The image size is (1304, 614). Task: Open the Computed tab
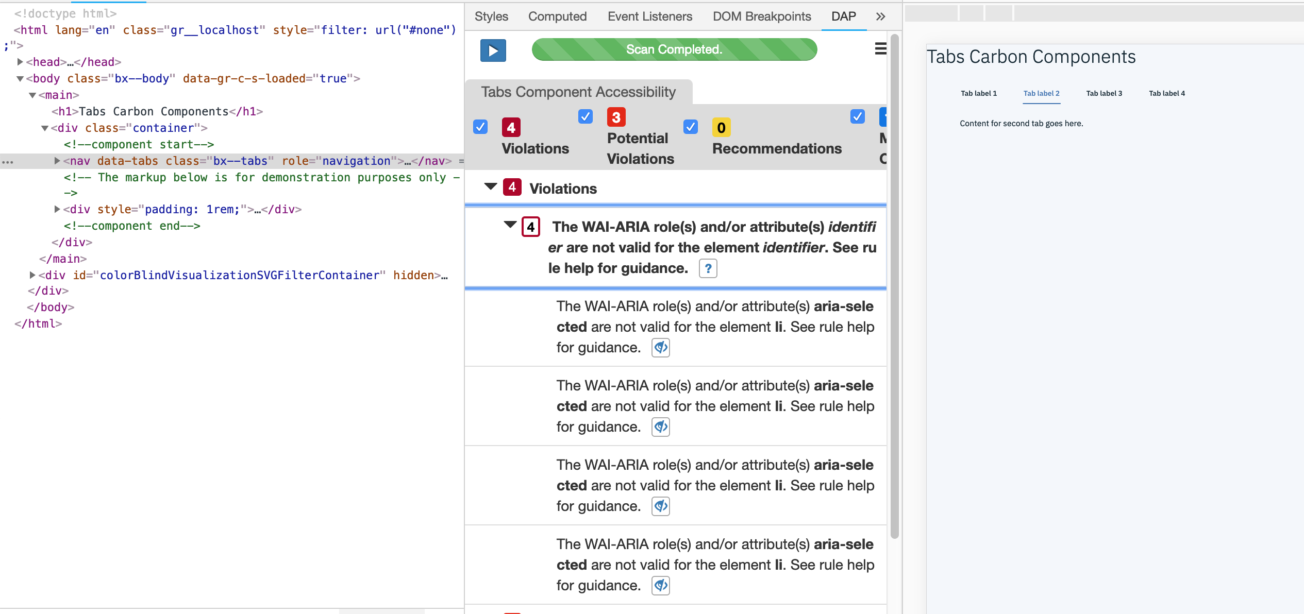click(557, 16)
